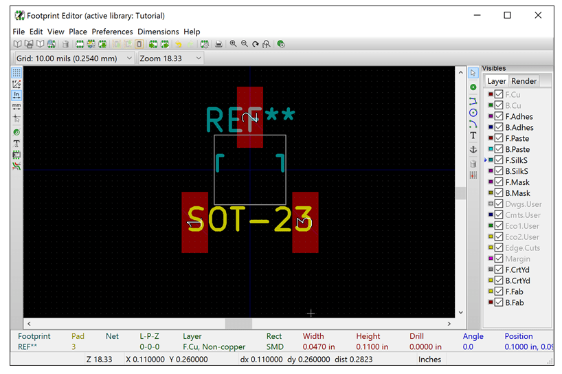The image size is (562, 374).
Task: Click the horizontal scrollbar right arrow
Action: [x=449, y=323]
